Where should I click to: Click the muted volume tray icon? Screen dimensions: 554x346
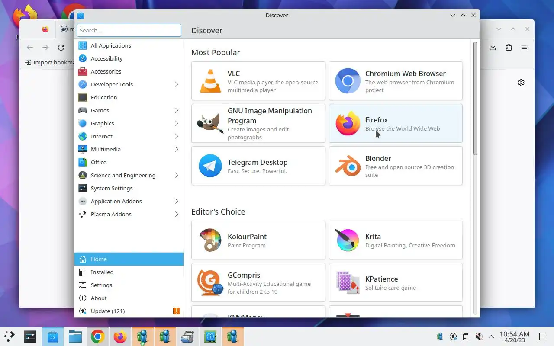point(479,336)
